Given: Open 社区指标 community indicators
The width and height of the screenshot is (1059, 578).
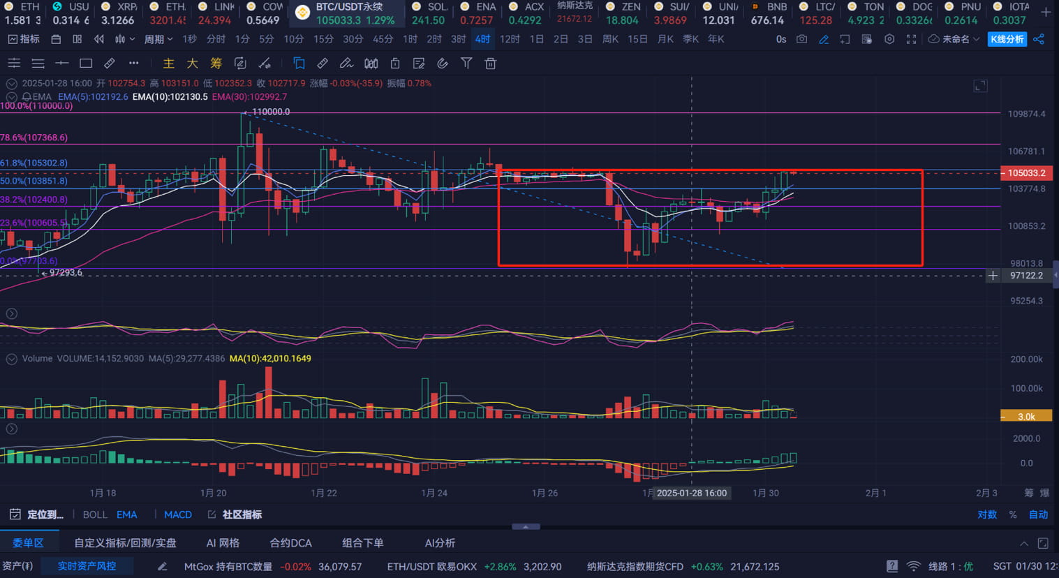Looking at the screenshot, I should click(235, 514).
